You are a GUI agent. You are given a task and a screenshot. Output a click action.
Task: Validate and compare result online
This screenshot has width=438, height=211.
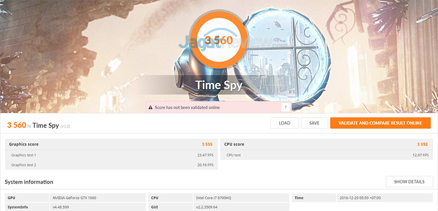380,123
